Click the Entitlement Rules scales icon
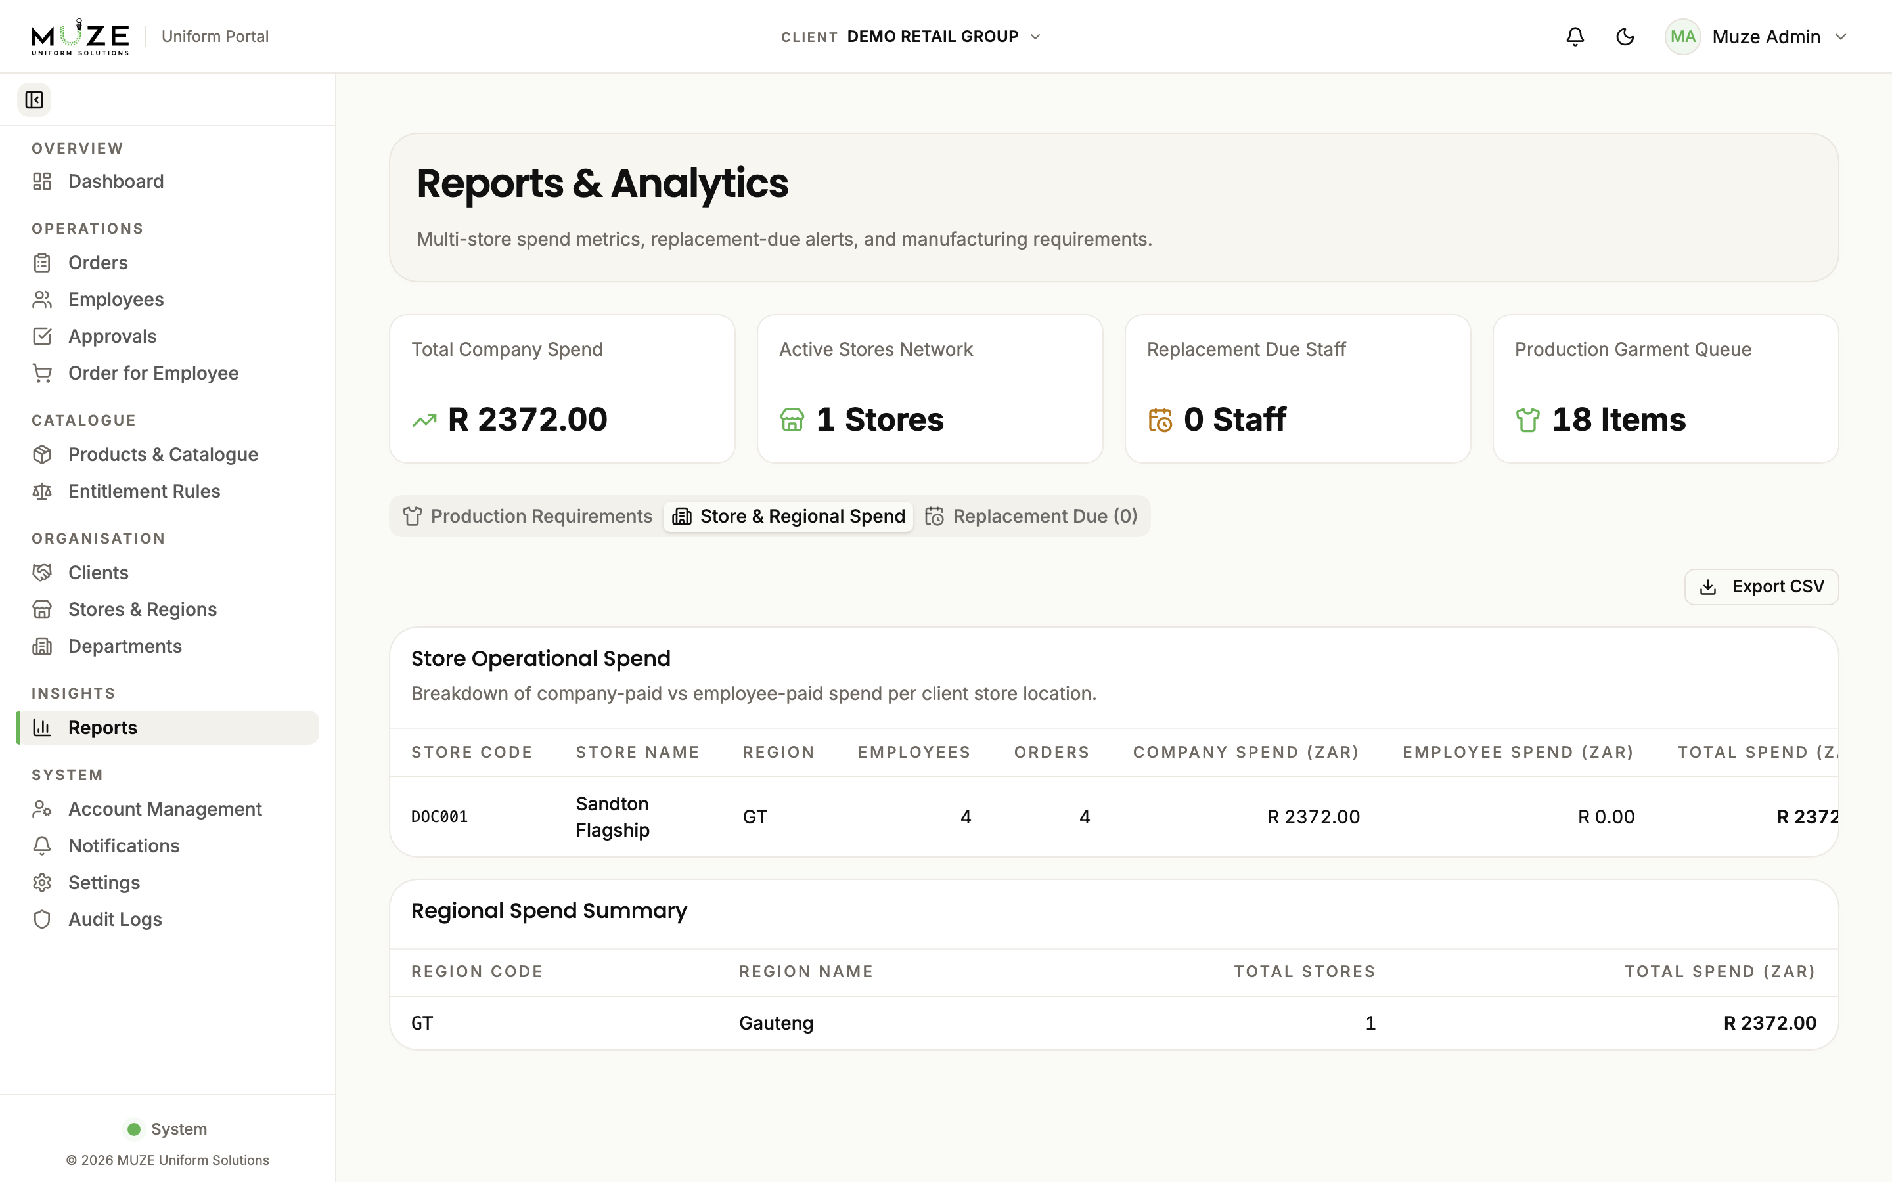This screenshot has width=1892, height=1182. tap(42, 491)
